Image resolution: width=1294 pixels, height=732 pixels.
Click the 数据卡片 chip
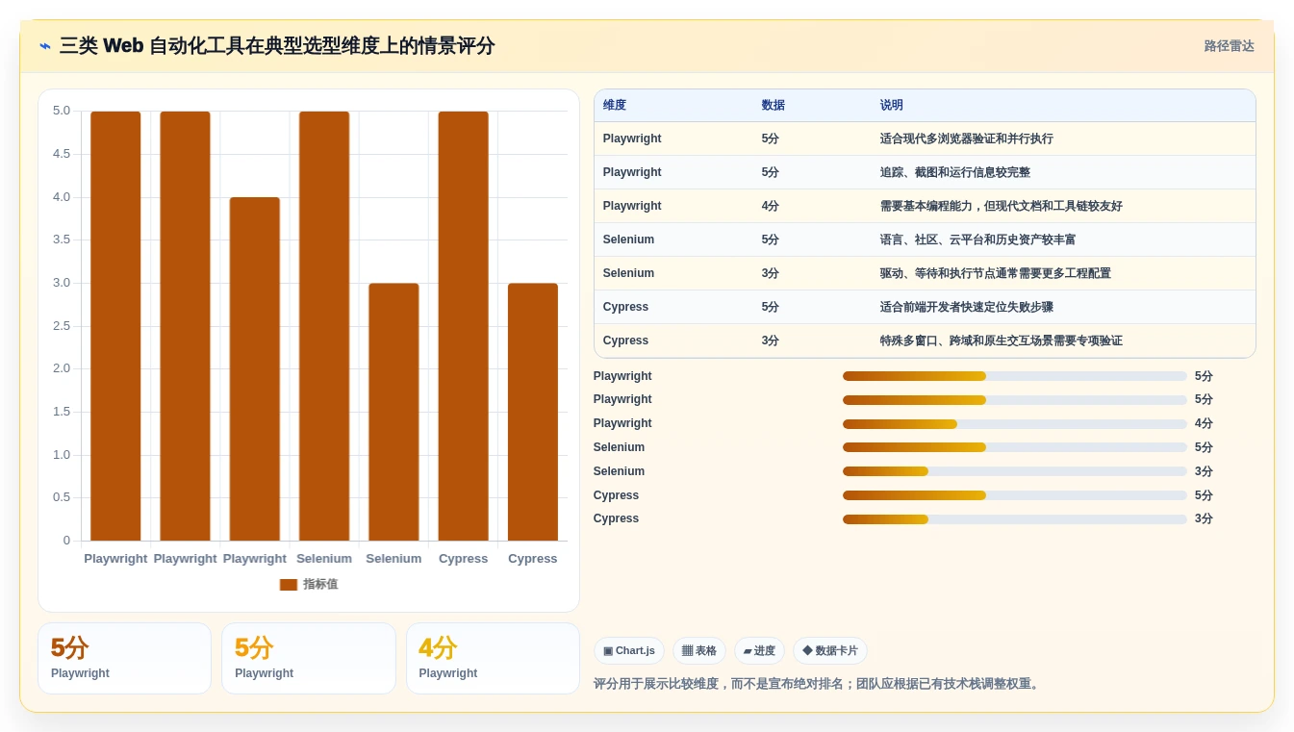click(830, 651)
